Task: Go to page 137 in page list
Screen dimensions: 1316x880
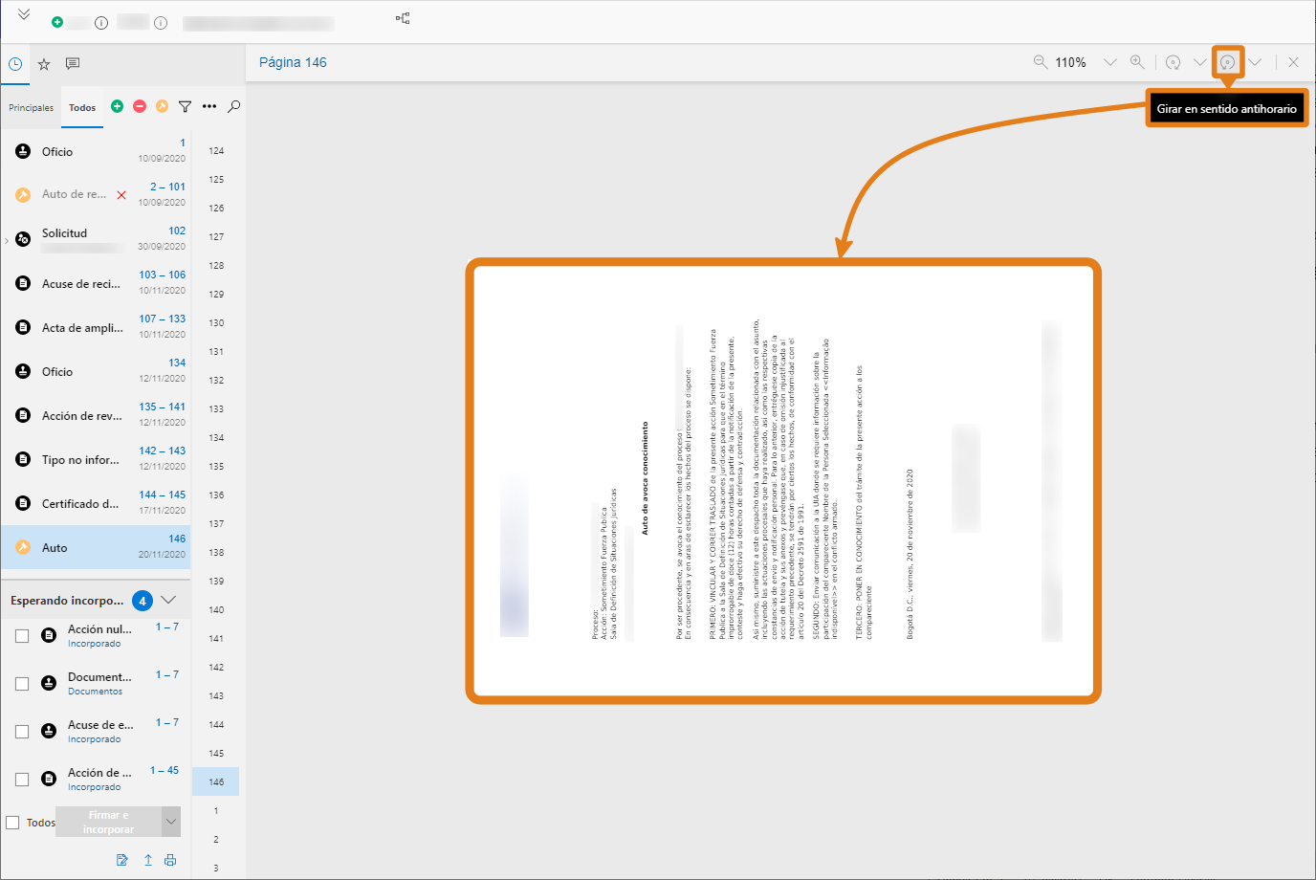Action: click(216, 524)
